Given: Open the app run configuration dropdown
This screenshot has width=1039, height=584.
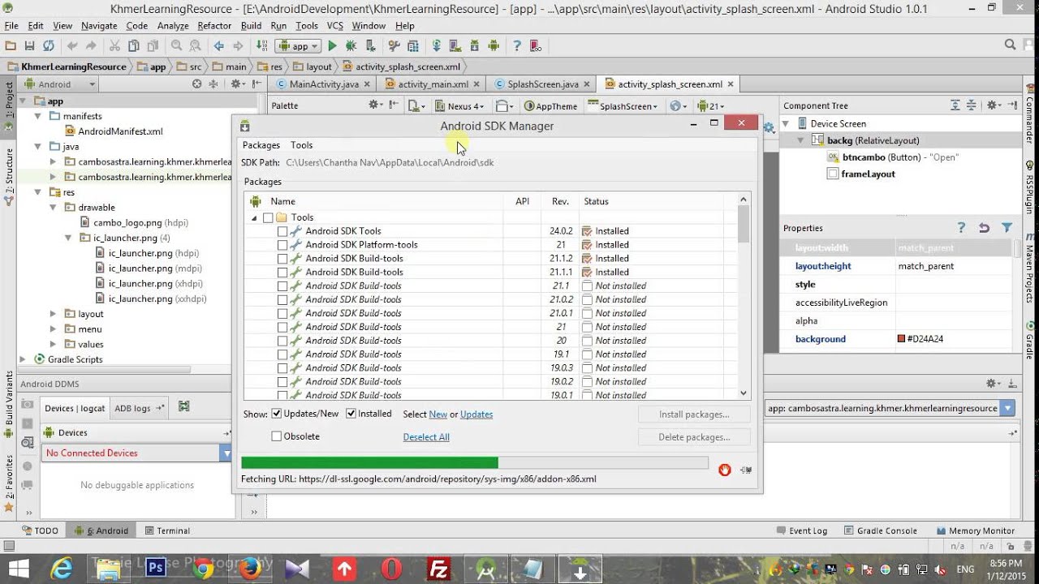Looking at the screenshot, I should pyautogui.click(x=298, y=46).
